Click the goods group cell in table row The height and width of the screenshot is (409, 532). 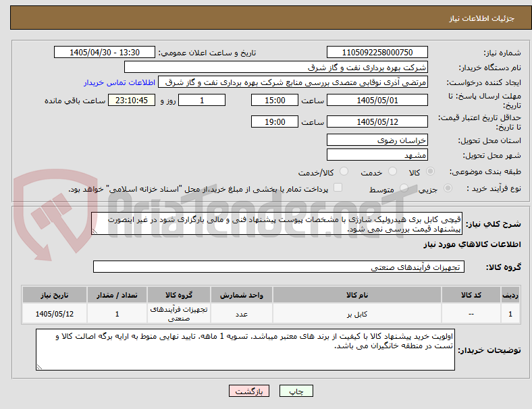click(179, 314)
